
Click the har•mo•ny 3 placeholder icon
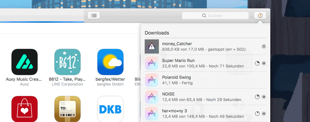point(152,114)
